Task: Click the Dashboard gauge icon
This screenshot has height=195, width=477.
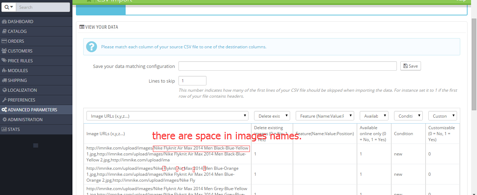Action: [x=4, y=22]
